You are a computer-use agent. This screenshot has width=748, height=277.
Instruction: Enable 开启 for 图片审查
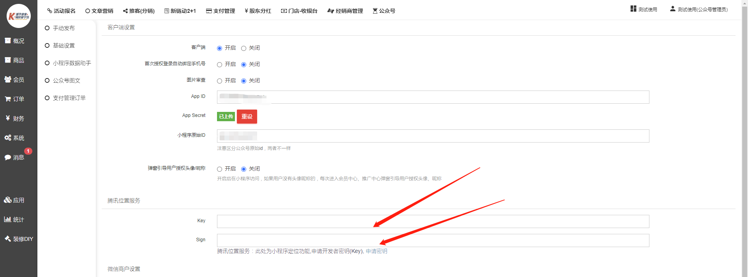[x=220, y=81]
